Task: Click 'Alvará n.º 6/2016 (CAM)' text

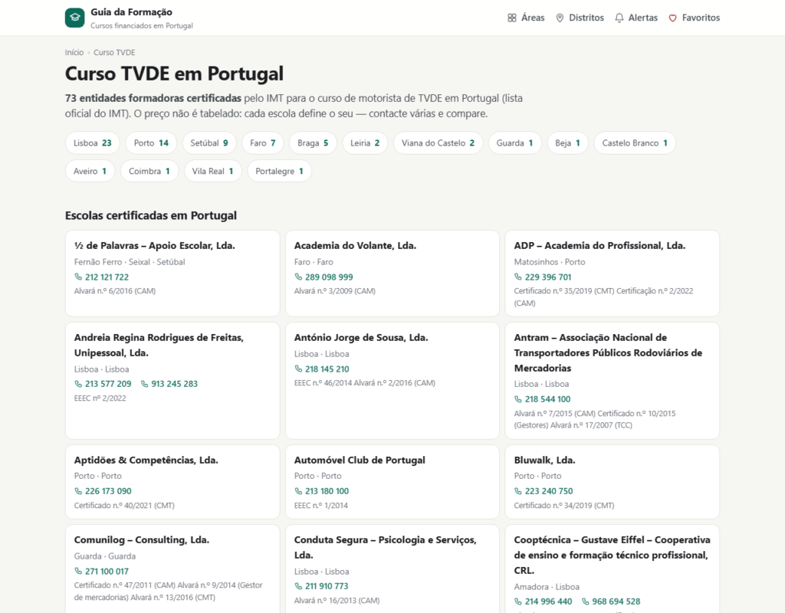Action: [115, 290]
